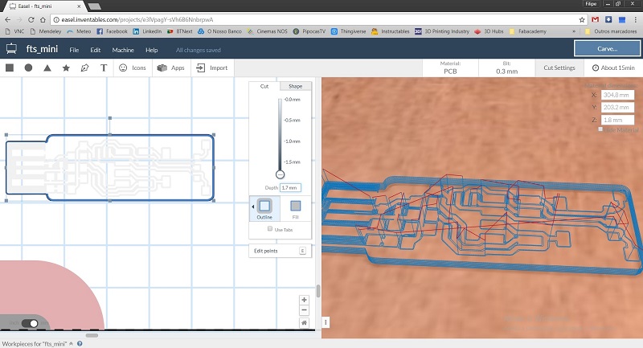The image size is (643, 348).
Task: Close the Easel browser tab
Action: pos(79,6)
